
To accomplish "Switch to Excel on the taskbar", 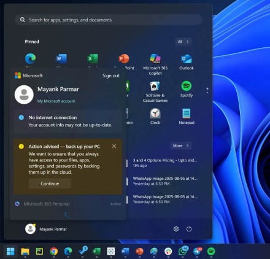I will pyautogui.click(x=97, y=251).
